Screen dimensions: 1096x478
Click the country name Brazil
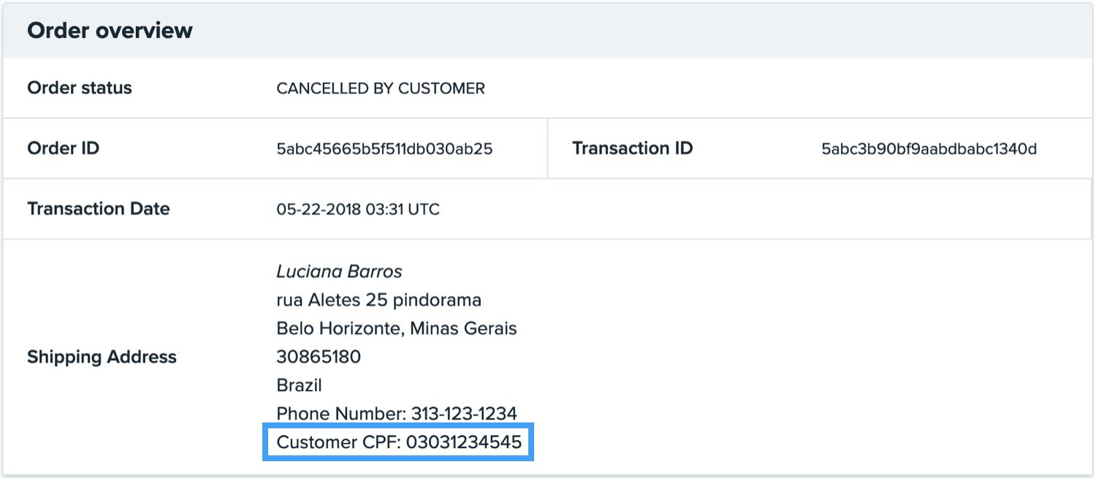299,385
